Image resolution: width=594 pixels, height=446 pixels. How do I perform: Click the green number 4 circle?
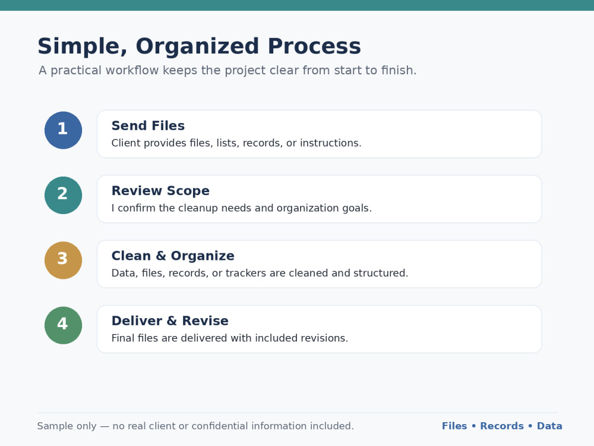[64, 325]
